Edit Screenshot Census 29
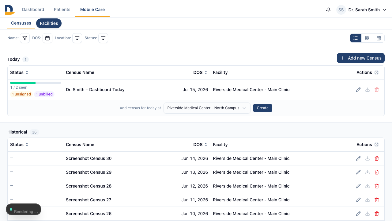 (358, 172)
